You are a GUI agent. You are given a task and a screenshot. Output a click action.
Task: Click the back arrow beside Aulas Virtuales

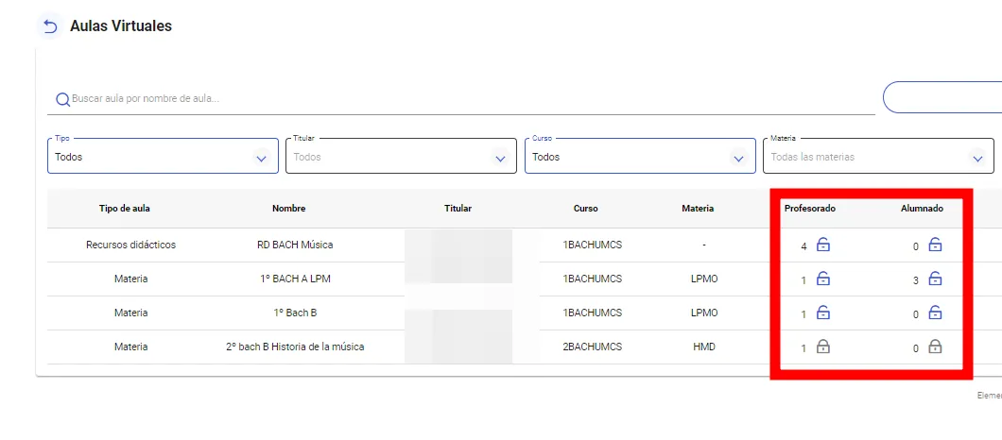coord(50,26)
